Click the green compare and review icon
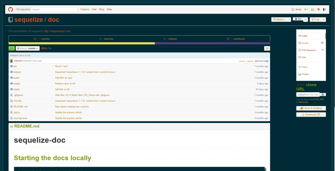This screenshot has width=335, height=171. tap(11, 48)
